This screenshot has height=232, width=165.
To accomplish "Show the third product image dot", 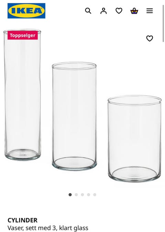I will pos(82,194).
